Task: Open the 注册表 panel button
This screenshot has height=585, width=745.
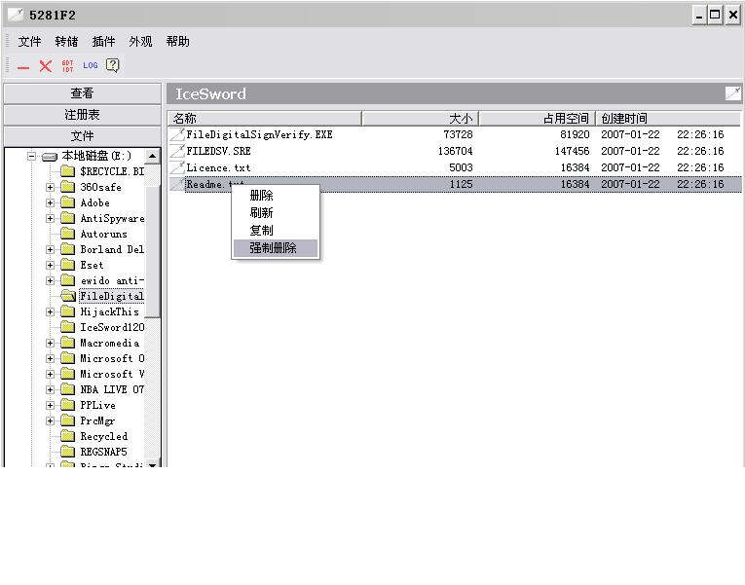Action: click(x=82, y=115)
